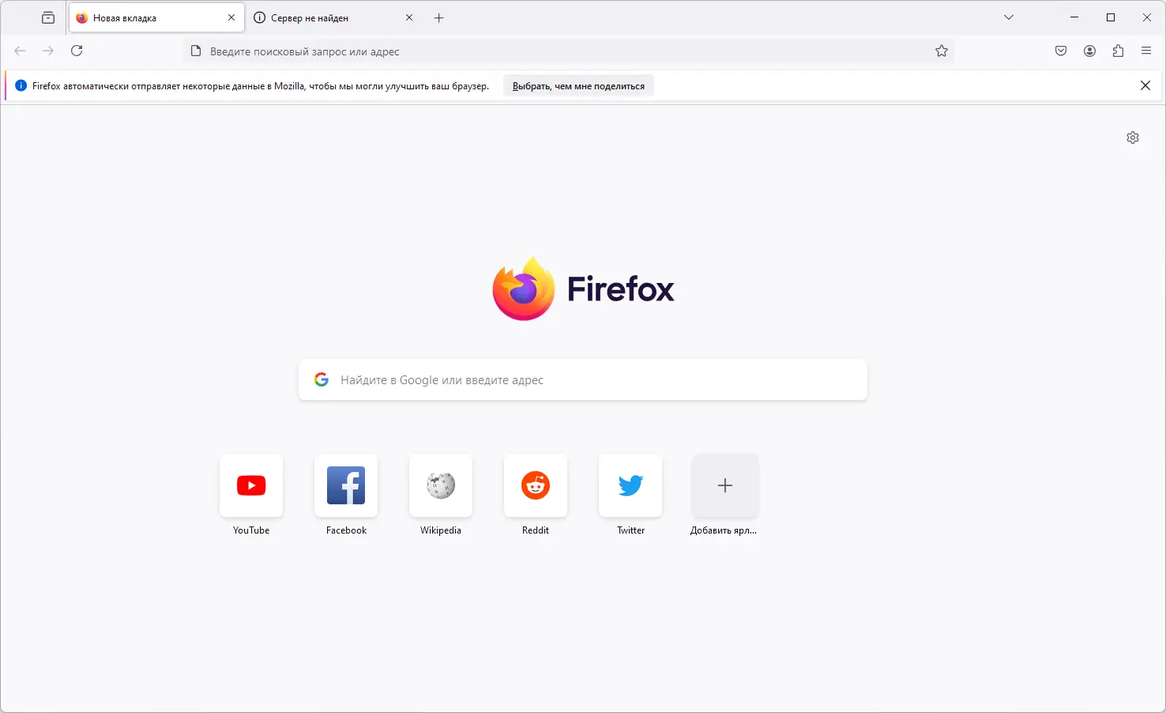Reload the current page
This screenshot has width=1166, height=713.
(77, 51)
